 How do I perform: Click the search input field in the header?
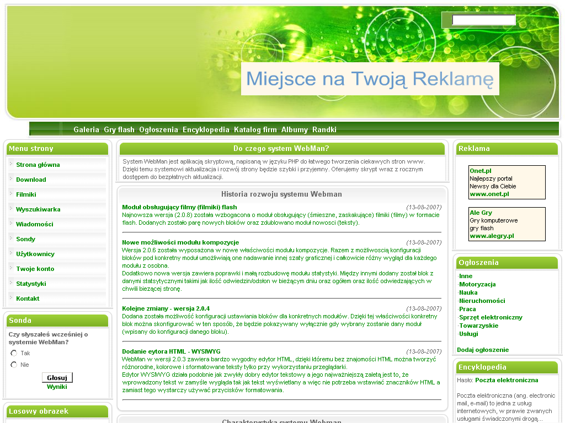tap(483, 20)
